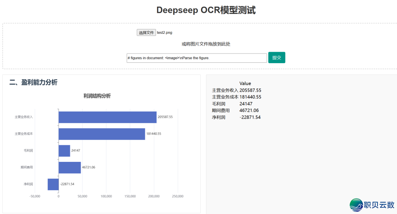Click the 50,000 tick label on the x-axis

[x=82, y=196]
